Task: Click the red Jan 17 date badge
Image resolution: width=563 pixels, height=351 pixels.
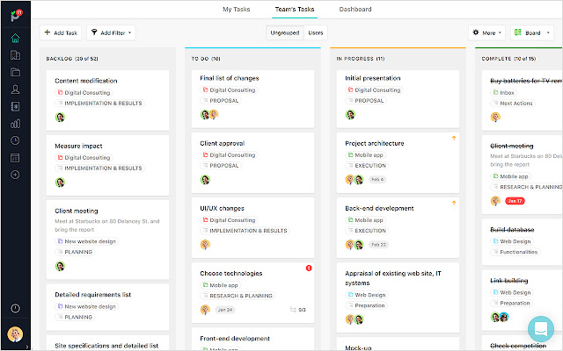Action: pos(515,201)
